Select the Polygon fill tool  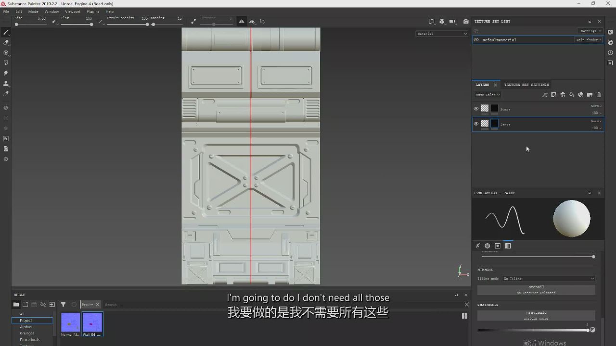point(6,63)
